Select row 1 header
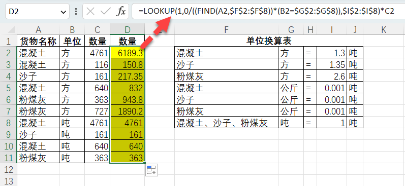Screen dimensions: 405x186 pos(9,41)
